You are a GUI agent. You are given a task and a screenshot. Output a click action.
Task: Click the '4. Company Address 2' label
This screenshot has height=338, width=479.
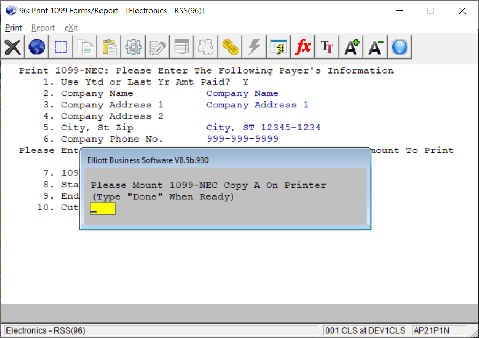103,116
